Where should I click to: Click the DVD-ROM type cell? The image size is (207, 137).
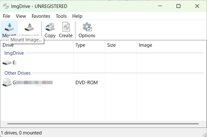point(87,83)
